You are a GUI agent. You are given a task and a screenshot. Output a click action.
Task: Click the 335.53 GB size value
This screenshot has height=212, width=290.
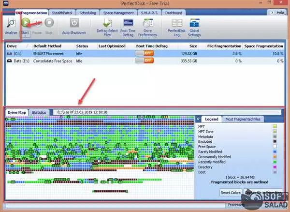(189, 61)
